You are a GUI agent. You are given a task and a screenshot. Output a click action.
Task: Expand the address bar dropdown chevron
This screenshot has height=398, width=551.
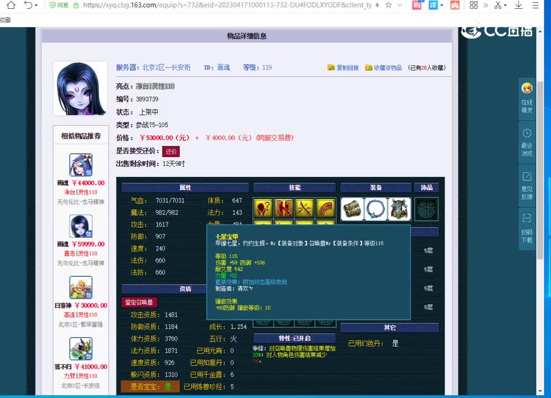coord(399,6)
